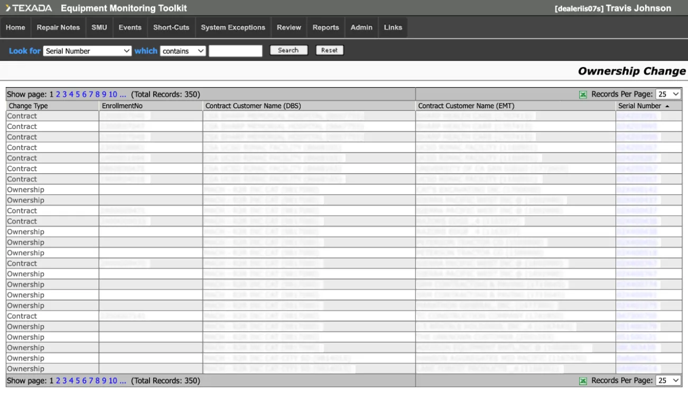Open the Repair Notes menu
The width and height of the screenshot is (688, 393).
point(58,27)
